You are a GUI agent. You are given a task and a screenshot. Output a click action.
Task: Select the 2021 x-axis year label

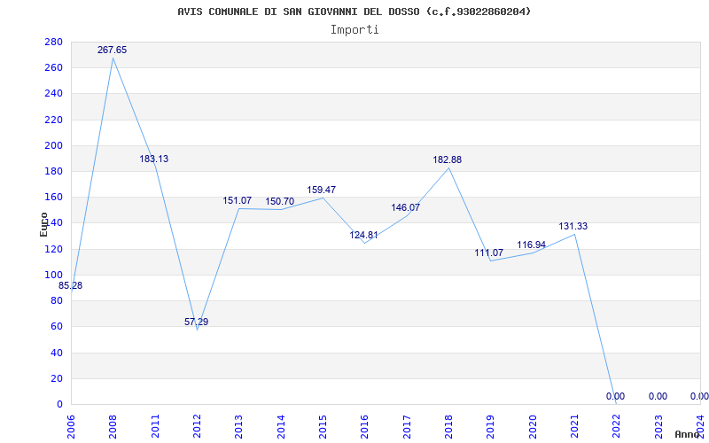pos(574,427)
